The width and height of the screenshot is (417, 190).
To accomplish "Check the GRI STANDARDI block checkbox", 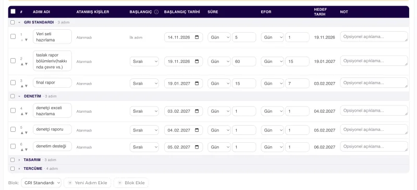I will coord(13,22).
